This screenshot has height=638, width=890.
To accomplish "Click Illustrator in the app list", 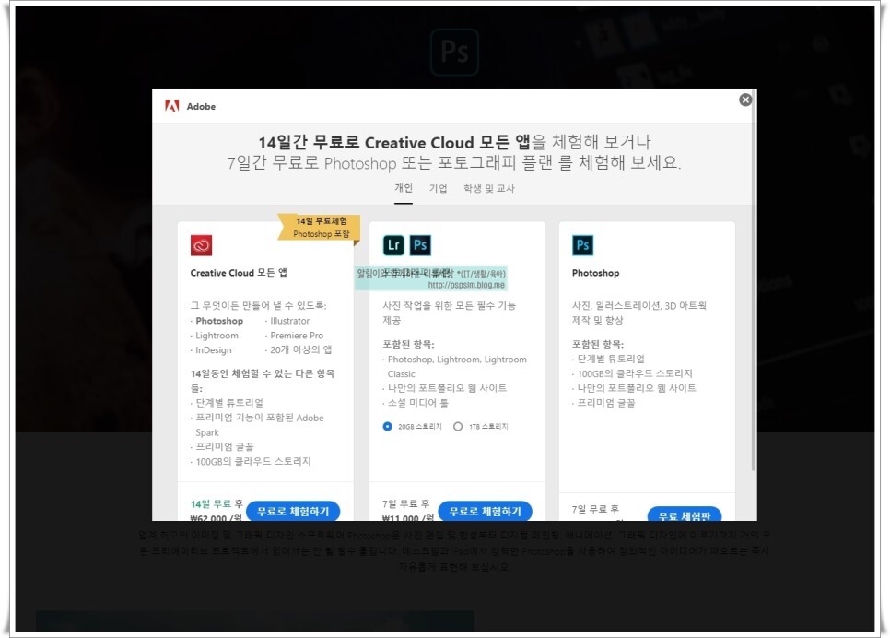I will coord(289,321).
